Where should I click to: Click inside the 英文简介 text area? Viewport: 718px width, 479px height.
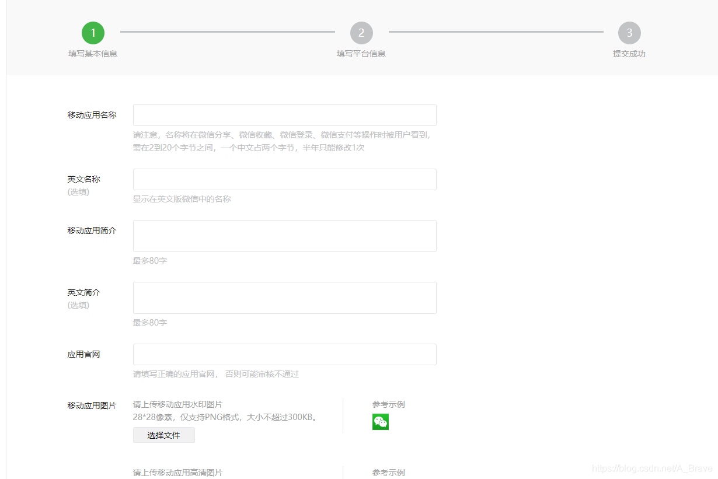pyautogui.click(x=285, y=298)
